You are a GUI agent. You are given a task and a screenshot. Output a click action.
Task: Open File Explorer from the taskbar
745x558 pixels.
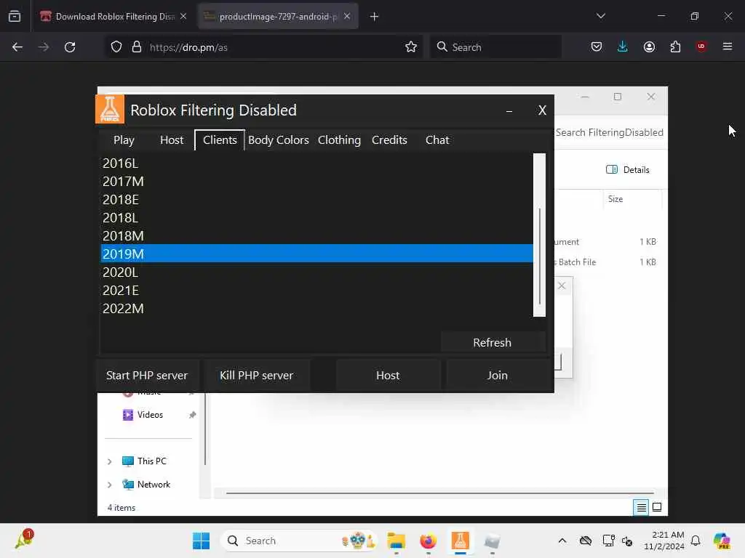tap(397, 541)
